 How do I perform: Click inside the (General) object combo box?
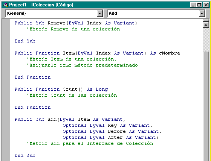(x=51, y=14)
